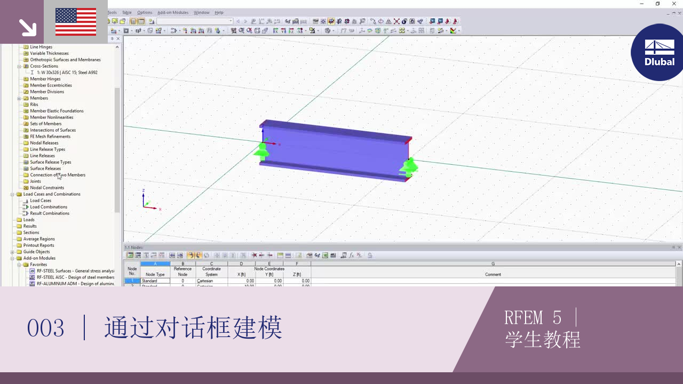Open the Add-on Modules menu
This screenshot has height=384, width=683.
(x=173, y=12)
